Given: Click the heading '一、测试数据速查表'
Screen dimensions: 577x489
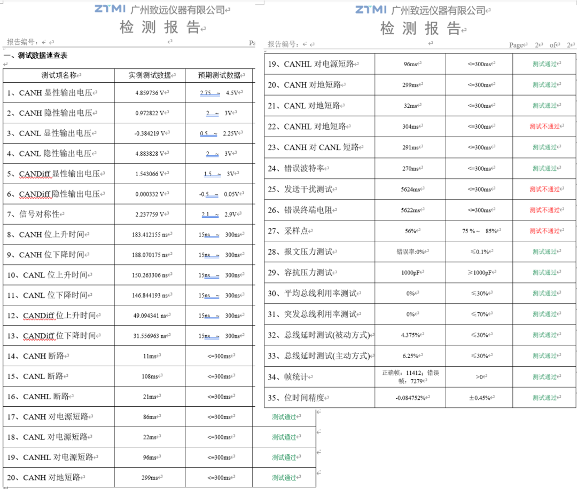Looking at the screenshot, I should pyautogui.click(x=36, y=56).
